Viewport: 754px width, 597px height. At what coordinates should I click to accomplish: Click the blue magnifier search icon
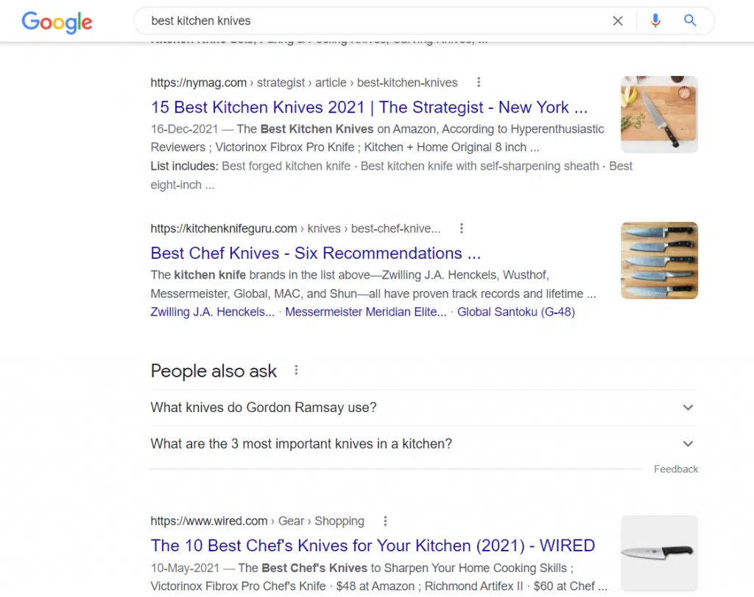point(690,20)
